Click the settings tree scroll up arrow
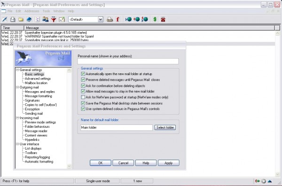The width and height of the screenshot is (282, 186). point(69,70)
